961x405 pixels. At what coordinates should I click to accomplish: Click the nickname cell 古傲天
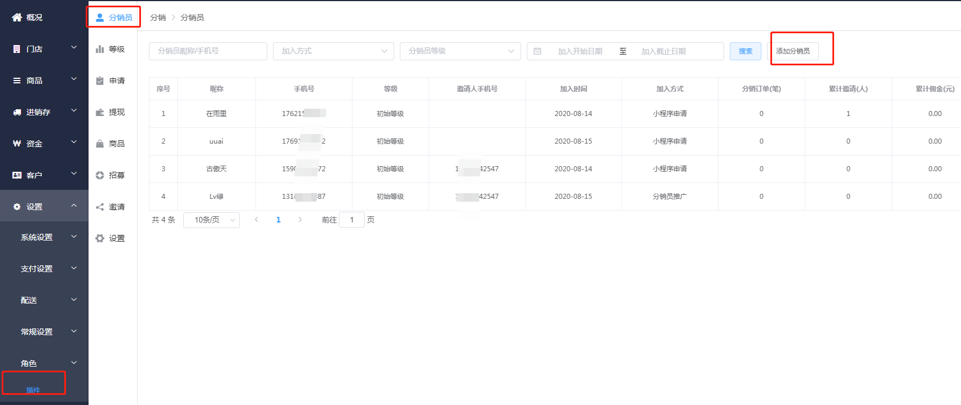click(217, 169)
